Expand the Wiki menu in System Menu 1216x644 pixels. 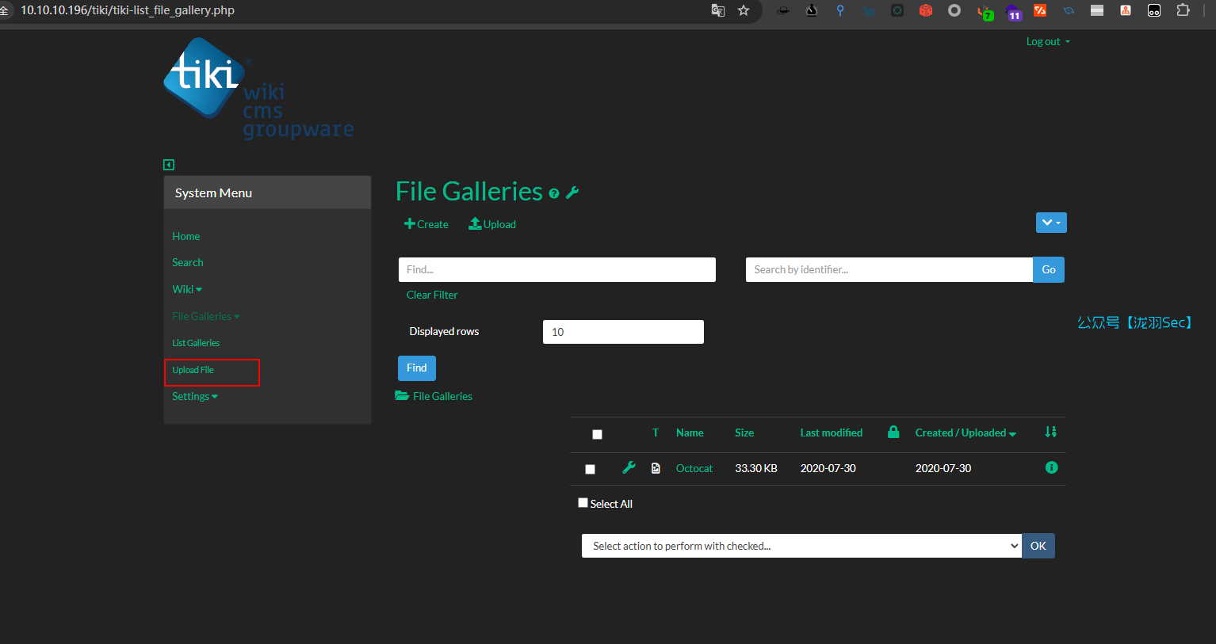187,289
